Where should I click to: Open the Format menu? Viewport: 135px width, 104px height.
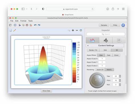click(23, 21)
